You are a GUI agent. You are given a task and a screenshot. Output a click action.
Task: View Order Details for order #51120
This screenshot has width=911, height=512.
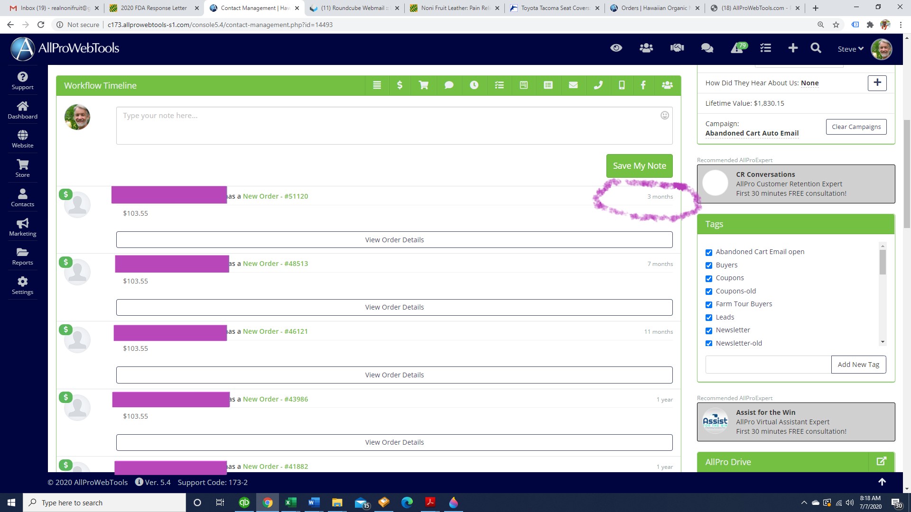tap(394, 240)
